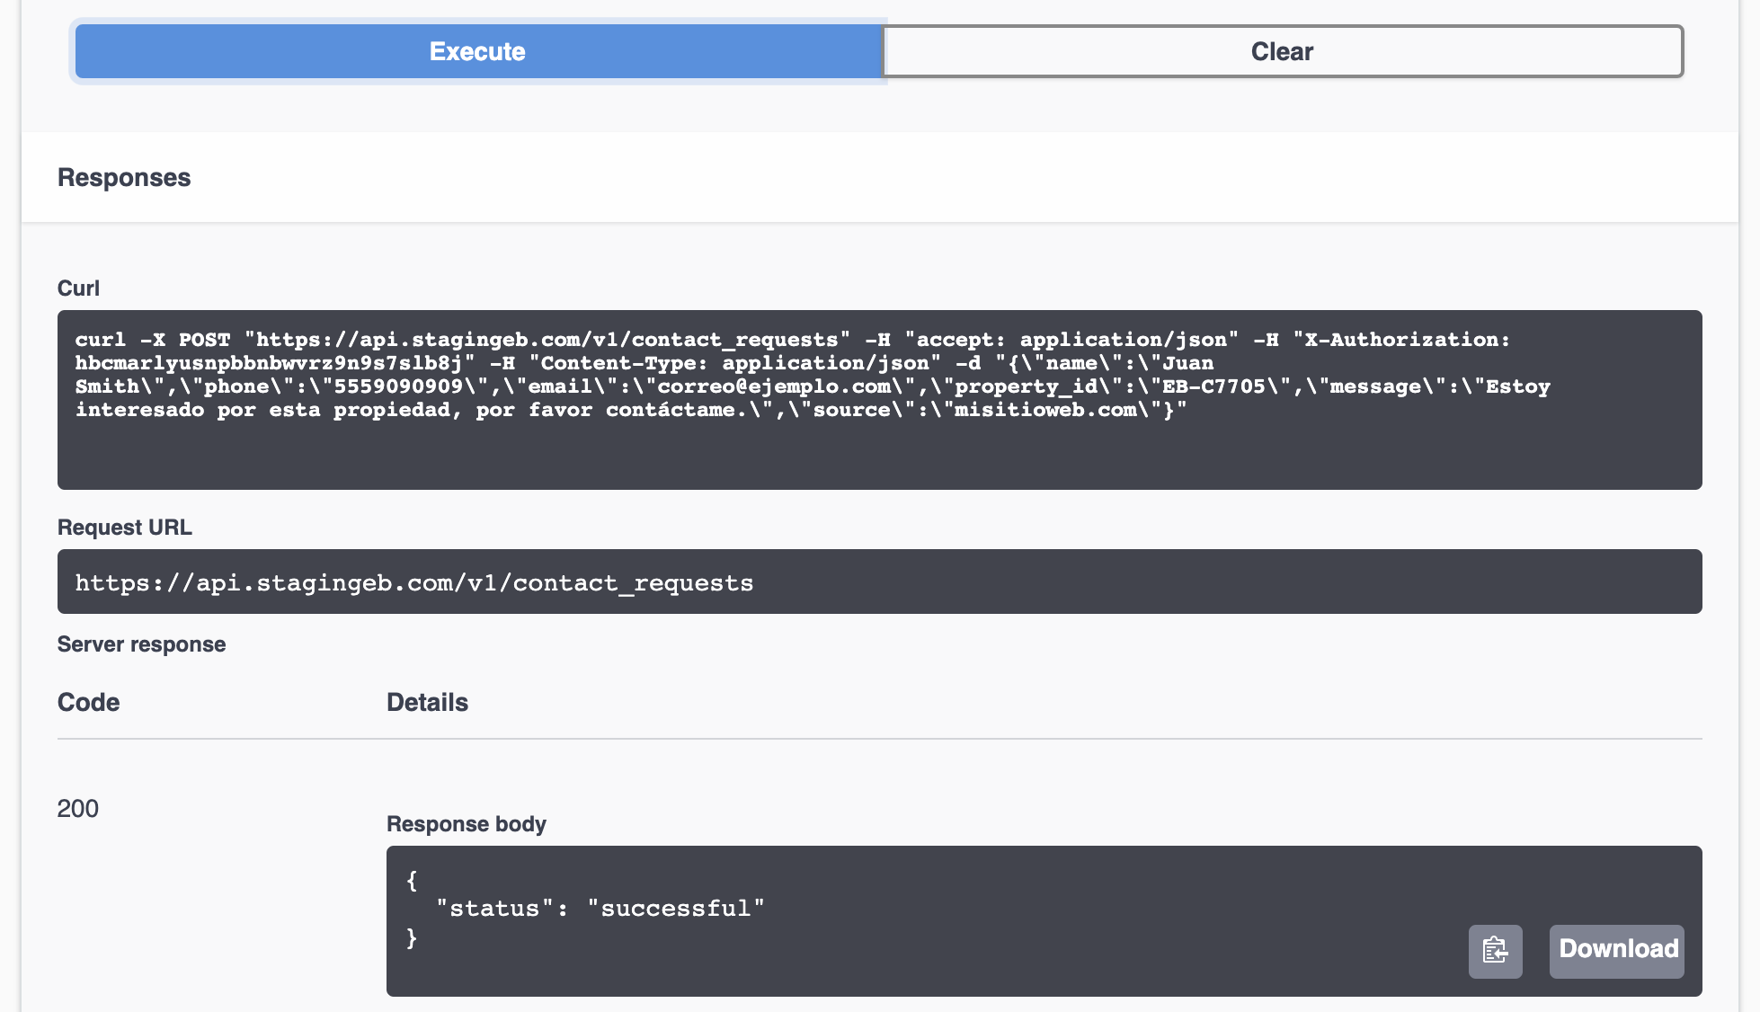Click the Response body label

pyautogui.click(x=466, y=824)
